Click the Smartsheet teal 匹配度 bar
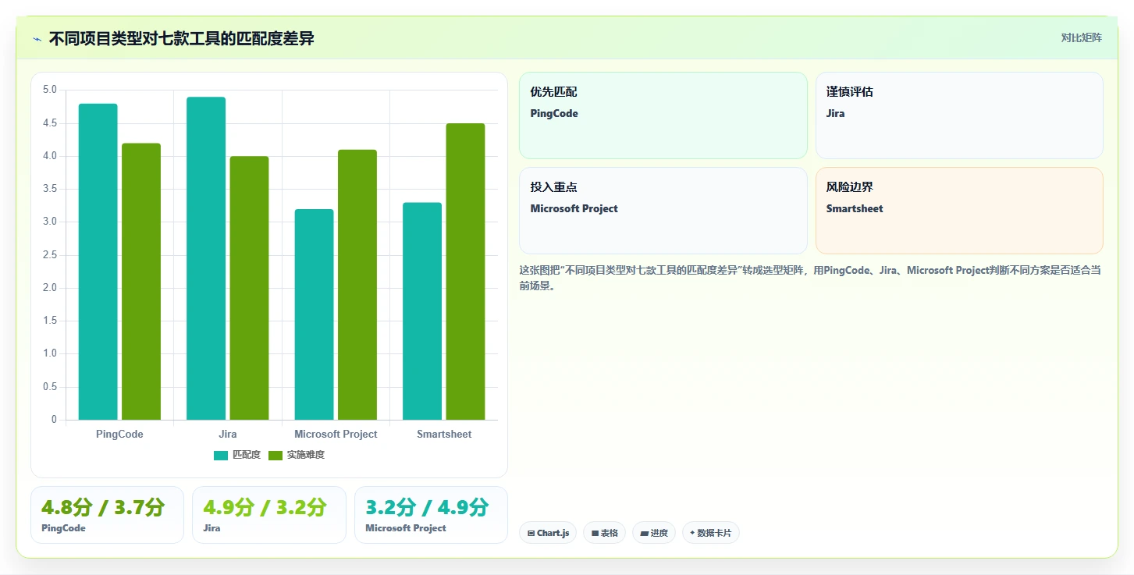 pyautogui.click(x=422, y=311)
